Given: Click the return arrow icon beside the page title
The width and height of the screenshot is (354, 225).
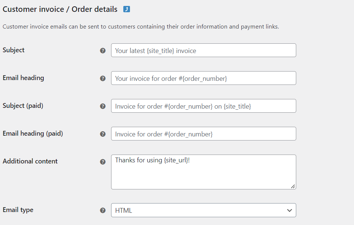Looking at the screenshot, I should pos(127,9).
